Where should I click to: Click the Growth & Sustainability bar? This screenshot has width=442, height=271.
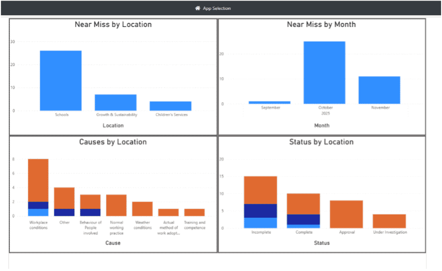(x=115, y=103)
